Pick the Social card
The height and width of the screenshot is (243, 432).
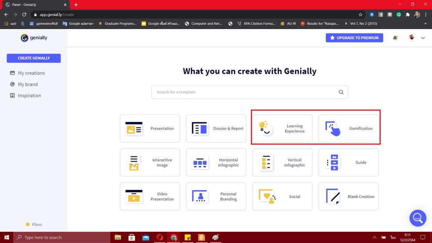[282, 196]
